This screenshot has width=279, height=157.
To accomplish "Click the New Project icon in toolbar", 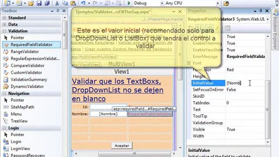I will 7,3.
